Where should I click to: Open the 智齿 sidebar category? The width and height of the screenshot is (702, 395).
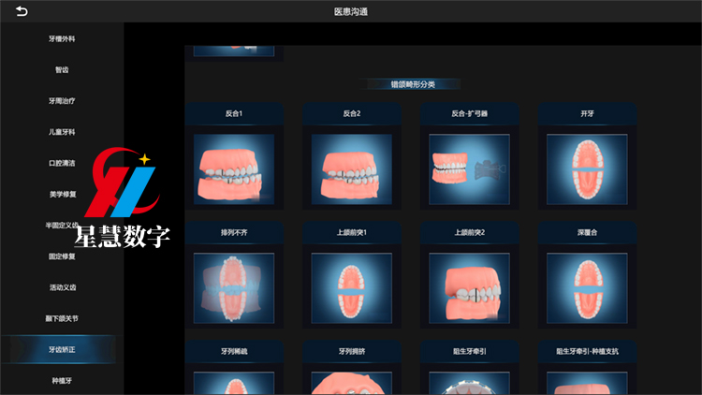(x=62, y=69)
